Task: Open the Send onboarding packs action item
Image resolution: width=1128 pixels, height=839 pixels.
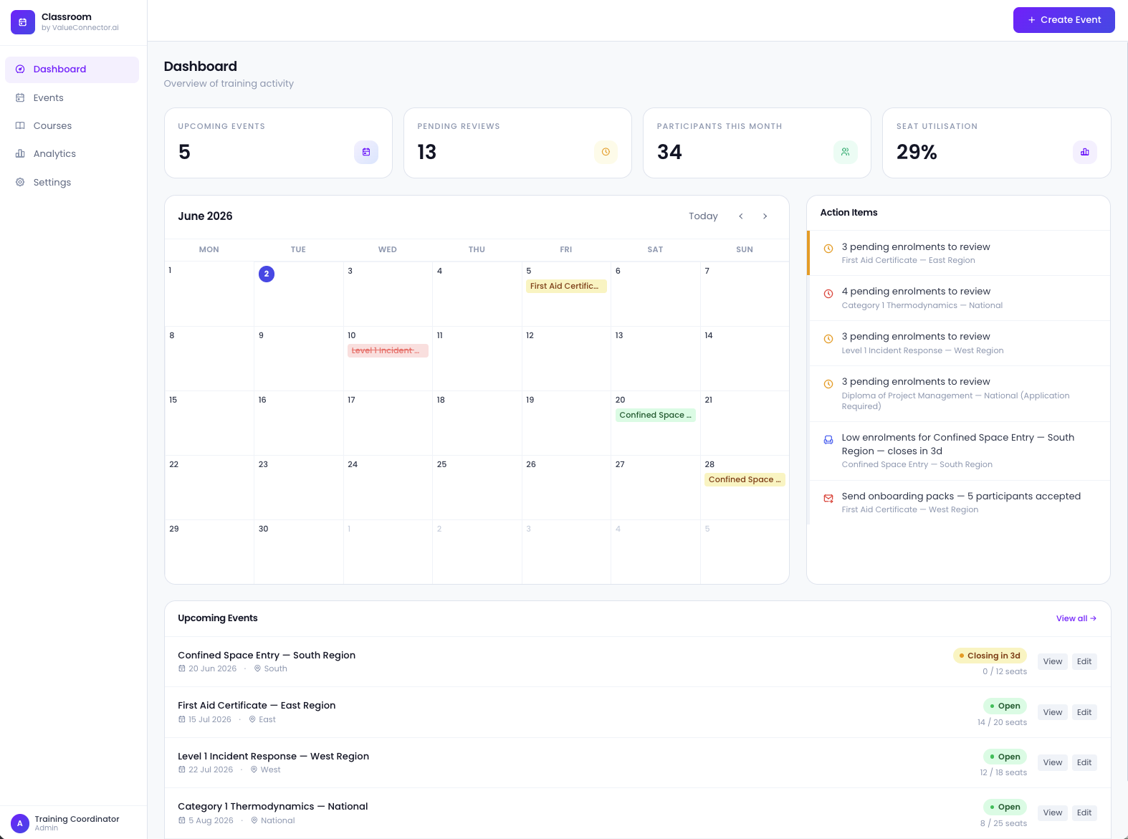Action: 959,502
